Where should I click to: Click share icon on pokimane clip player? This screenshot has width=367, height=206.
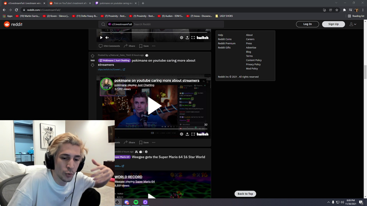[x=188, y=134]
